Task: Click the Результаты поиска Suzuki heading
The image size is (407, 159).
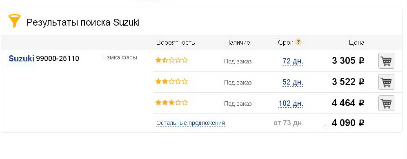Action: pos(83,22)
